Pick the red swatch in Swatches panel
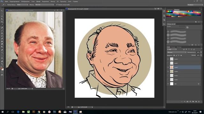The image size is (204, 114). point(167,11)
